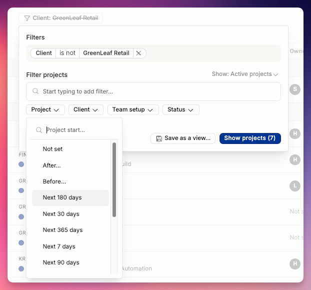Click the Client: GreenLeaf Retail filter pill

pyautogui.click(x=60, y=18)
